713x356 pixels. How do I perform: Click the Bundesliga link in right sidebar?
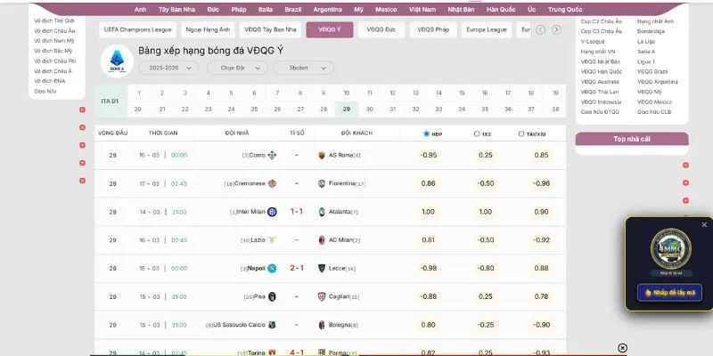tap(652, 30)
